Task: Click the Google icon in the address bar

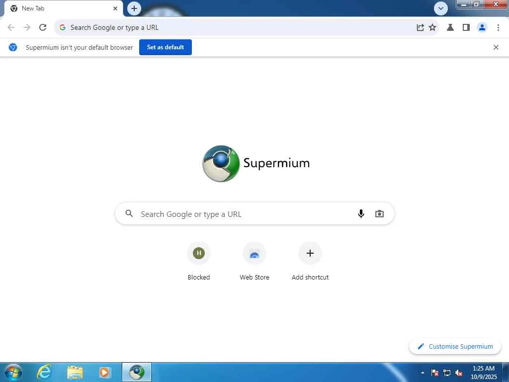Action: click(63, 28)
